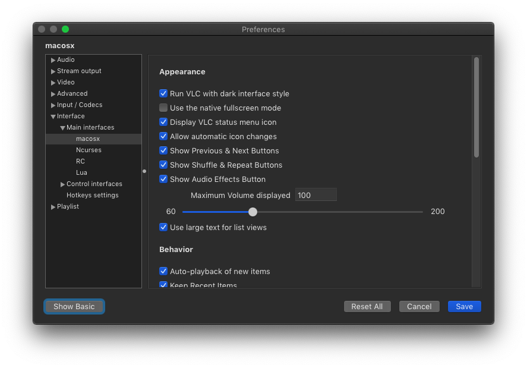Click the Show Basic button
Screen dimensions: 527x368
74,306
